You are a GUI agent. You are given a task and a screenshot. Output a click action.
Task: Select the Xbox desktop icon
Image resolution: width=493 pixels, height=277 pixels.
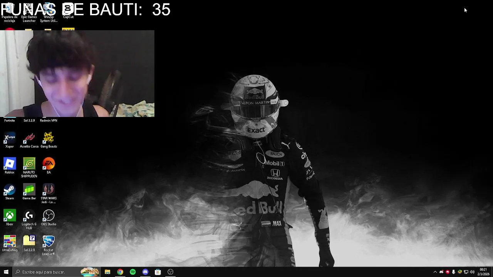pos(10,218)
